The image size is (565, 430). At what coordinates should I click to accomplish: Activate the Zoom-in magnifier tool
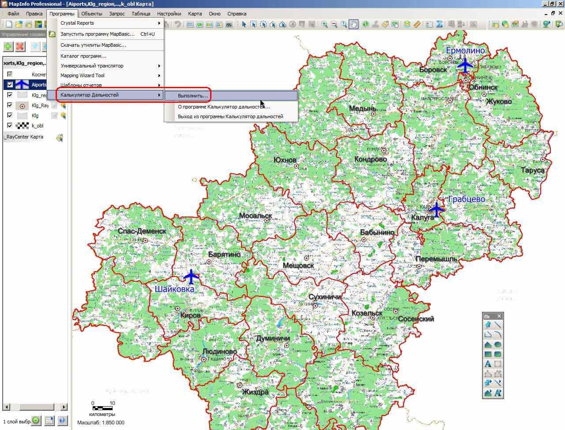[x=324, y=24]
